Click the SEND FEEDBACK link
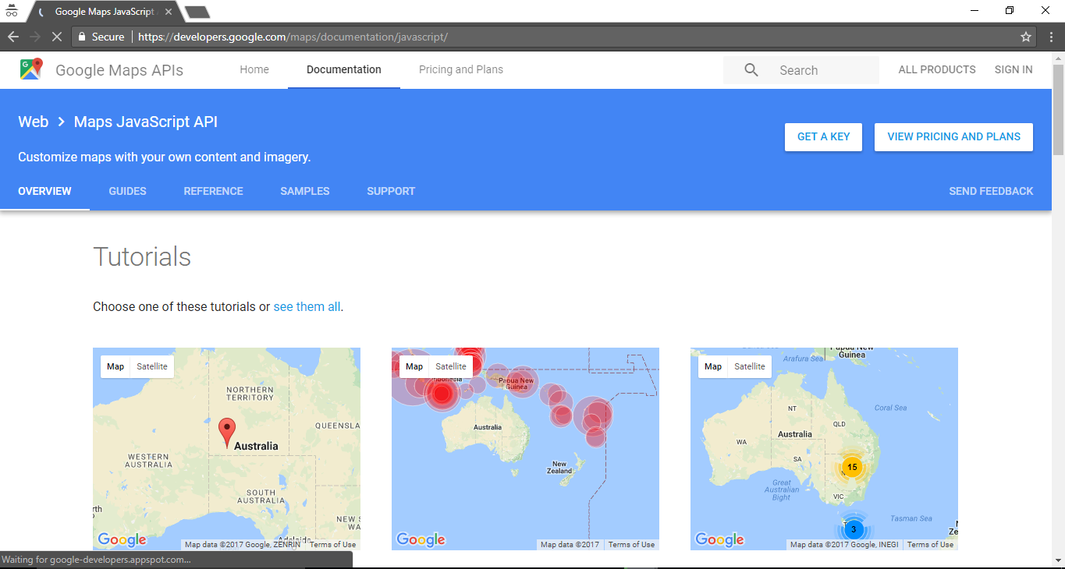The image size is (1065, 569). click(991, 191)
